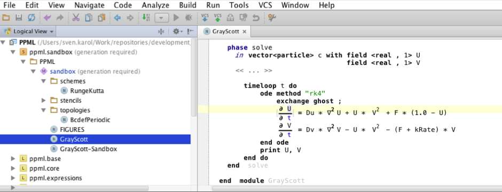Click the editor horizontal scrollbar
Screen dimensions: 502x192
(357, 188)
